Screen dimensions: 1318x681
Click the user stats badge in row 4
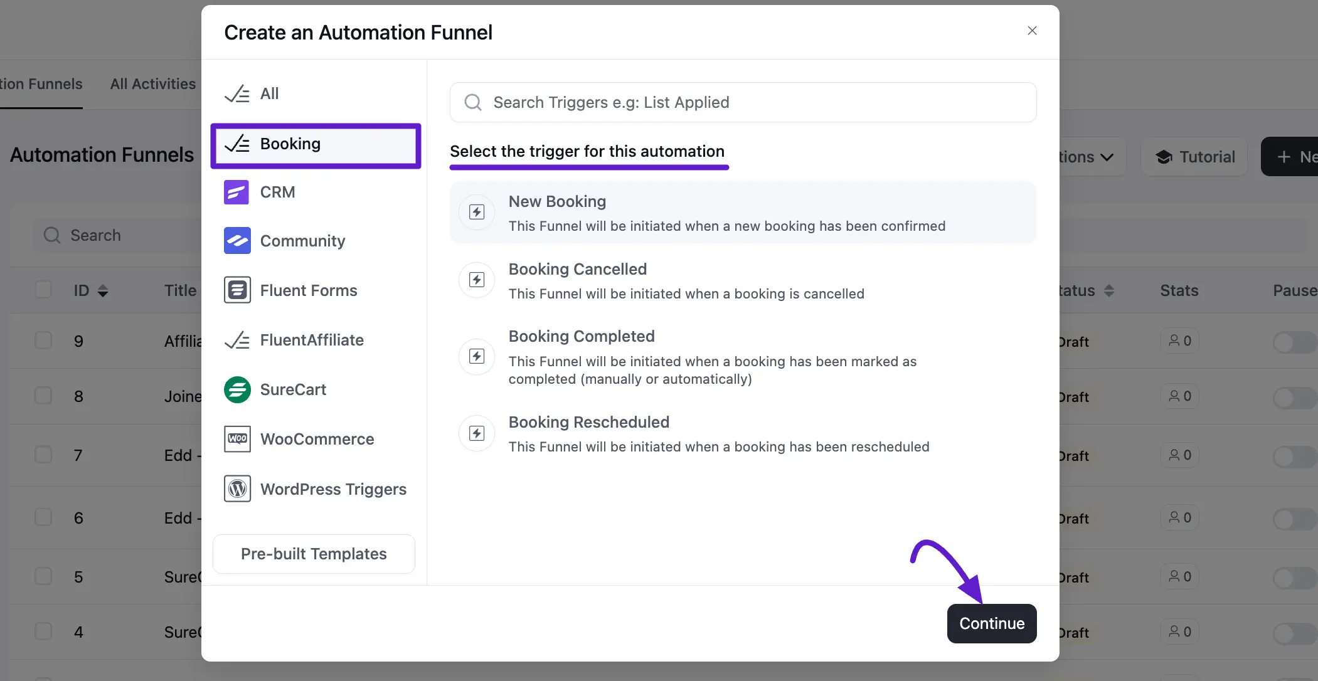(x=1179, y=631)
